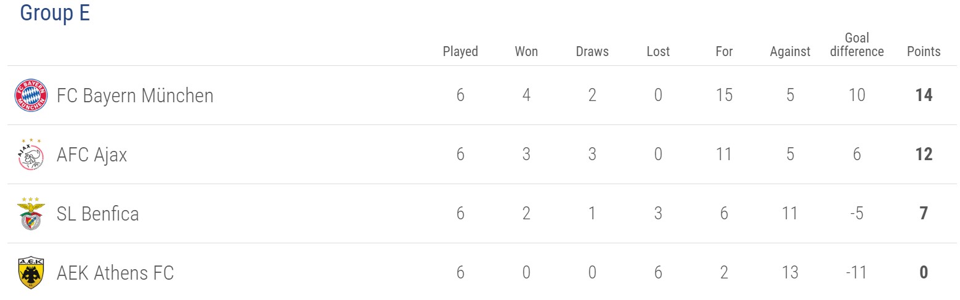Click the Against column header
The height and width of the screenshot is (300, 960).
[x=790, y=51]
